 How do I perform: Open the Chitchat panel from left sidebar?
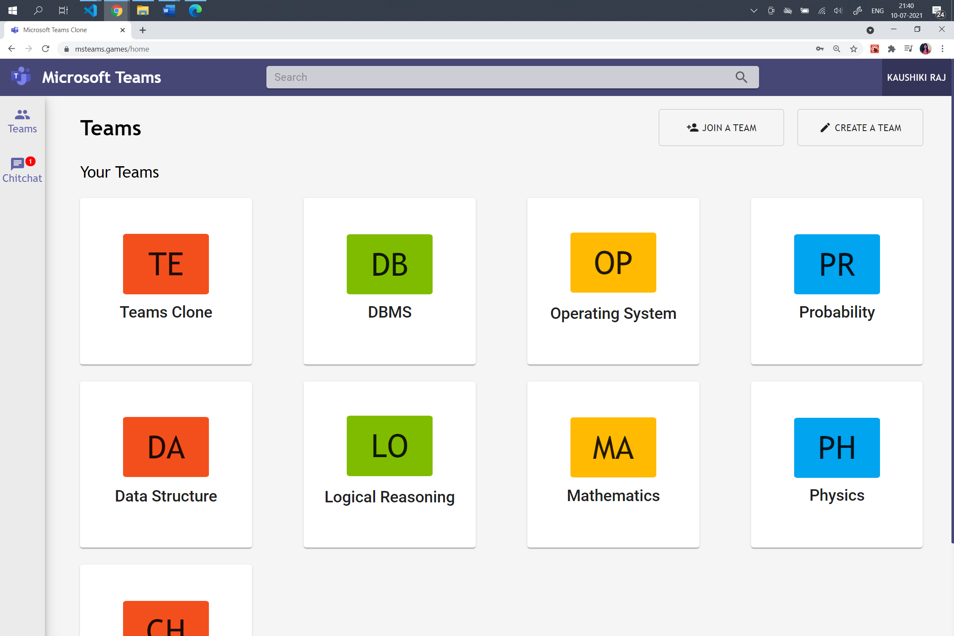point(22,169)
